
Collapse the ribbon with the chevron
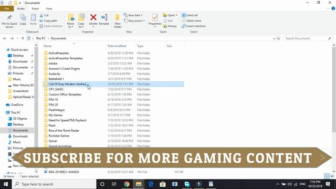pyautogui.click(x=328, y=8)
